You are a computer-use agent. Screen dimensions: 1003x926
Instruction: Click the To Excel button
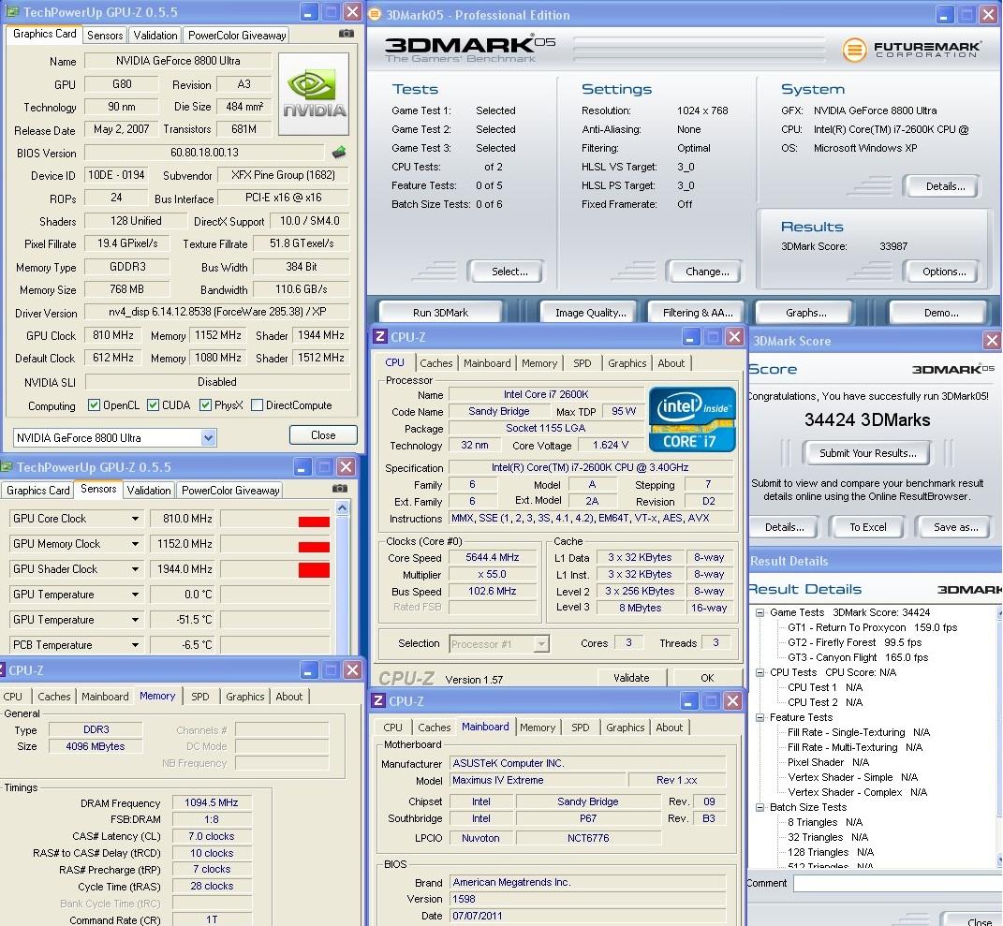point(867,527)
